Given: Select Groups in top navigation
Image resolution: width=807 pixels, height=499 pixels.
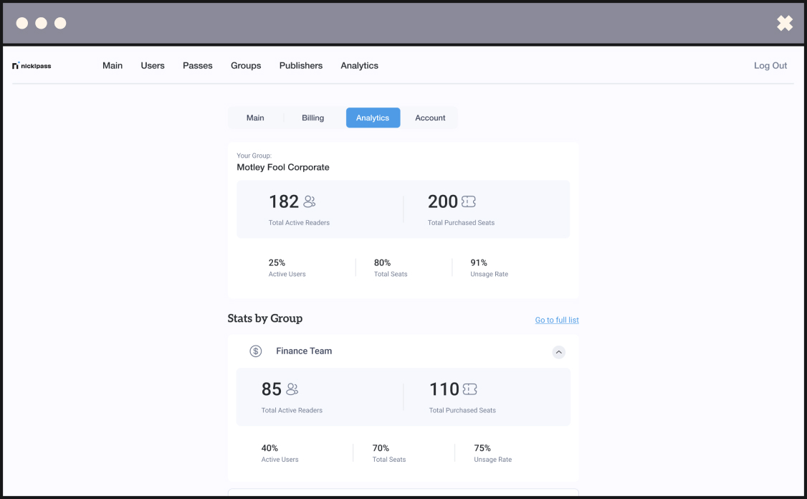Looking at the screenshot, I should tap(246, 65).
